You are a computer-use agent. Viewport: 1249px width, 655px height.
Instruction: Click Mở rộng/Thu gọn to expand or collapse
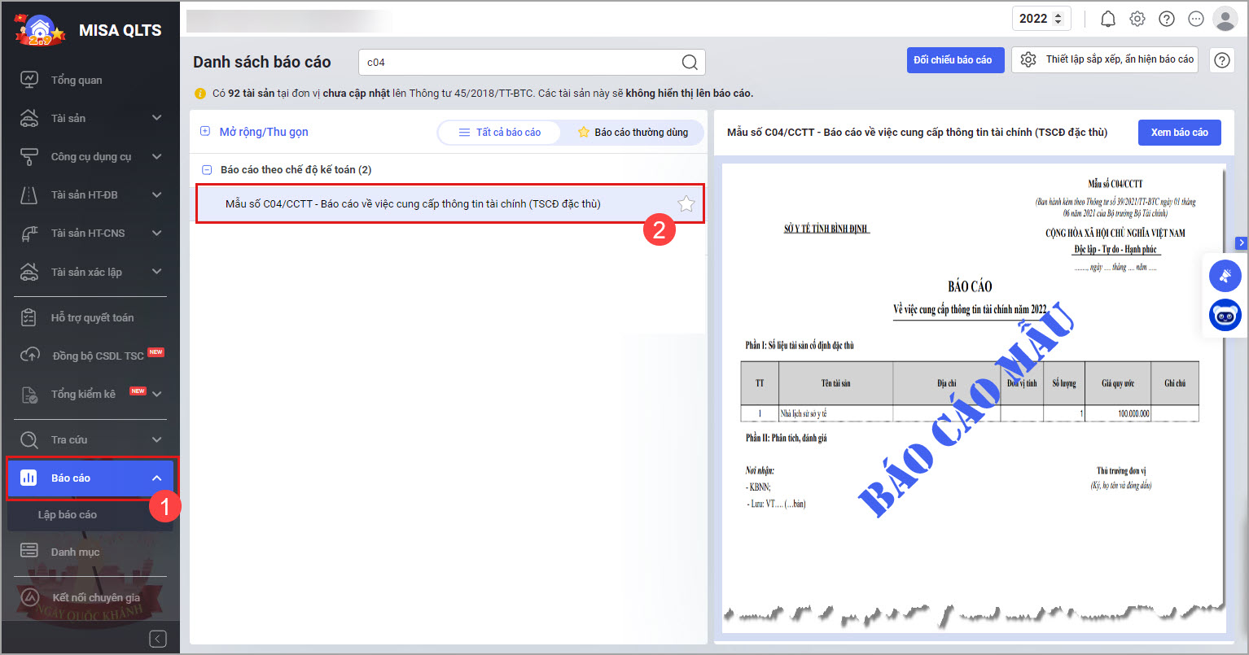click(x=254, y=132)
